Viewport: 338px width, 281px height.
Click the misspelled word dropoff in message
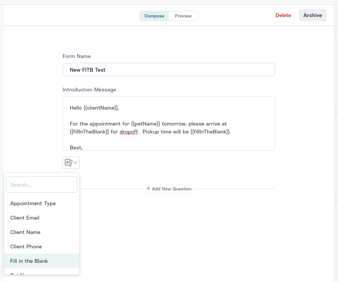pos(129,132)
